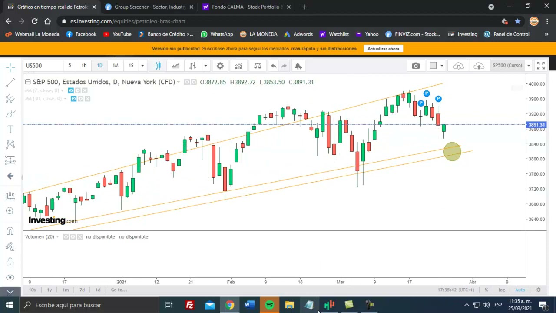Select the crosshair cursor tool
The width and height of the screenshot is (556, 313).
click(10, 67)
